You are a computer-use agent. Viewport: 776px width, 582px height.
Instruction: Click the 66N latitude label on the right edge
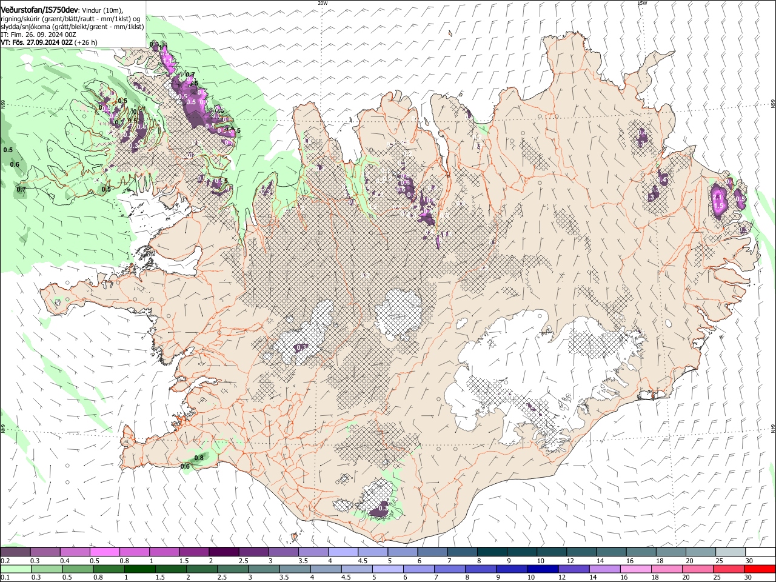point(772,104)
